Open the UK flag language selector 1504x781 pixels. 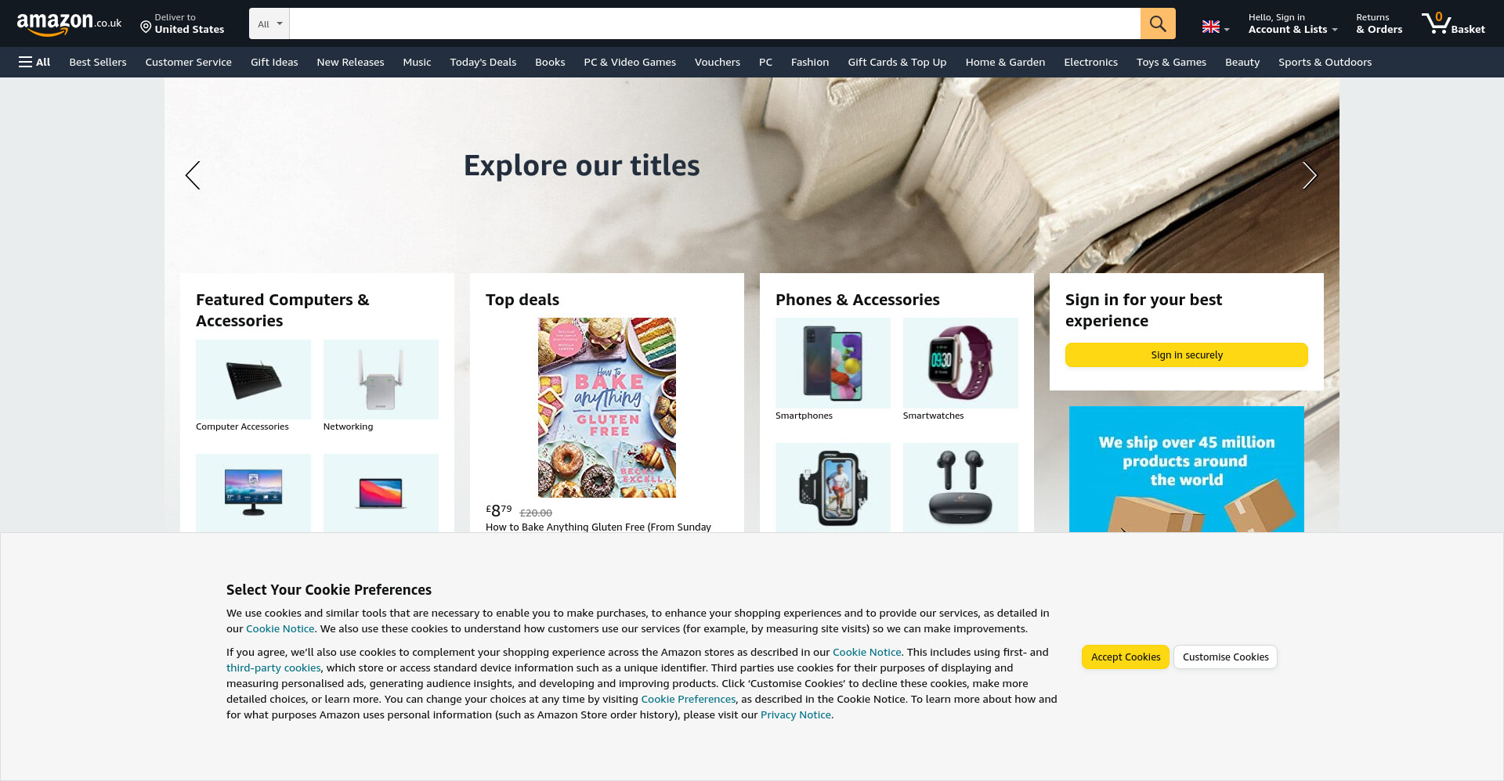click(x=1216, y=27)
